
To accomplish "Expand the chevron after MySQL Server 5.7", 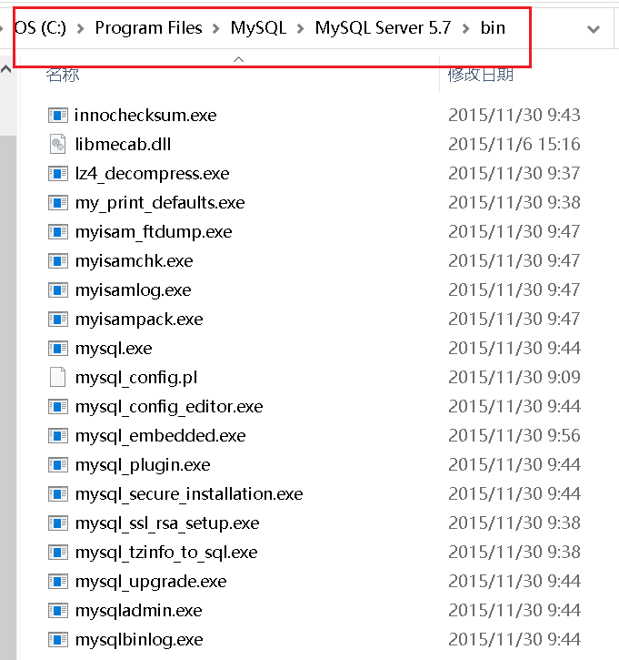I will tap(465, 29).
